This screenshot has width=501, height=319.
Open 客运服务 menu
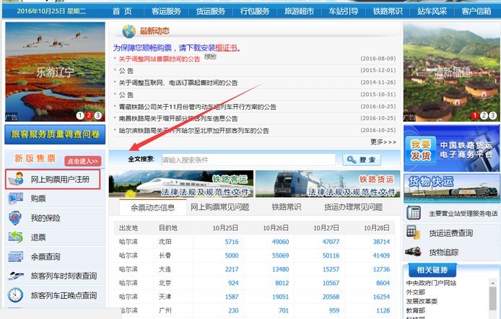click(x=166, y=11)
